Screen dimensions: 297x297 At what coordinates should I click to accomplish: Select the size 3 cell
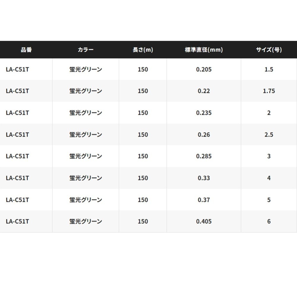coord(268,156)
